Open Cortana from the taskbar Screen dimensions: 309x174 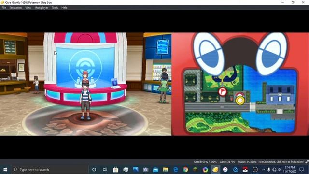tap(94, 170)
